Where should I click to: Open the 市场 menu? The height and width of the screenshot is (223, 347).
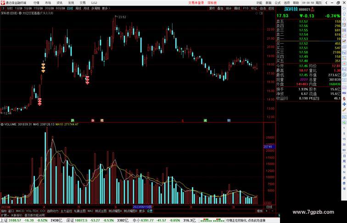click(x=48, y=3)
